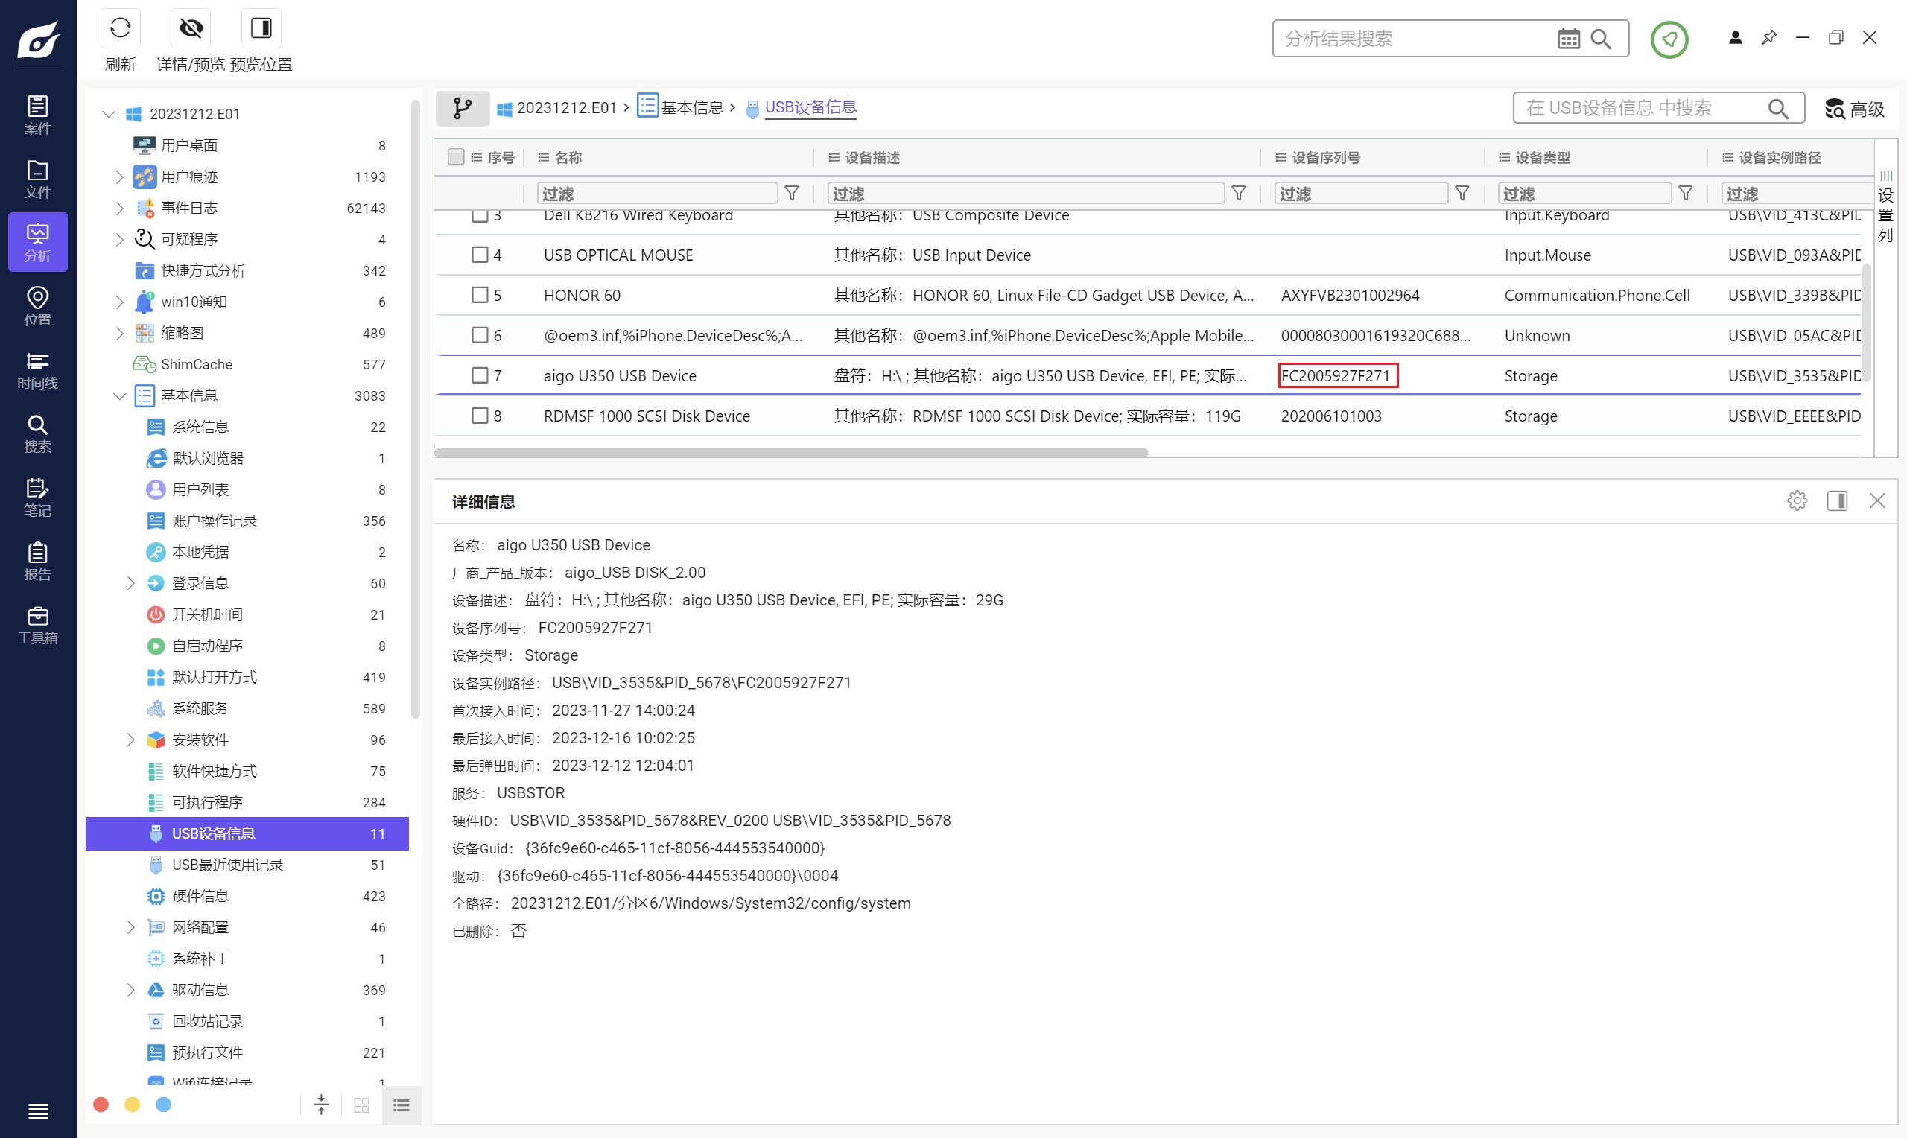The image size is (1907, 1138).
Task: Check row 4 USB OPTICAL MOUSE checkbox
Action: (480, 255)
